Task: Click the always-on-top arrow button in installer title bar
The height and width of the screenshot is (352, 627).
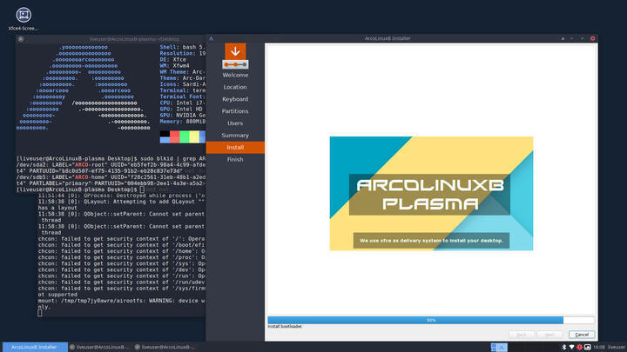Action: coord(563,39)
